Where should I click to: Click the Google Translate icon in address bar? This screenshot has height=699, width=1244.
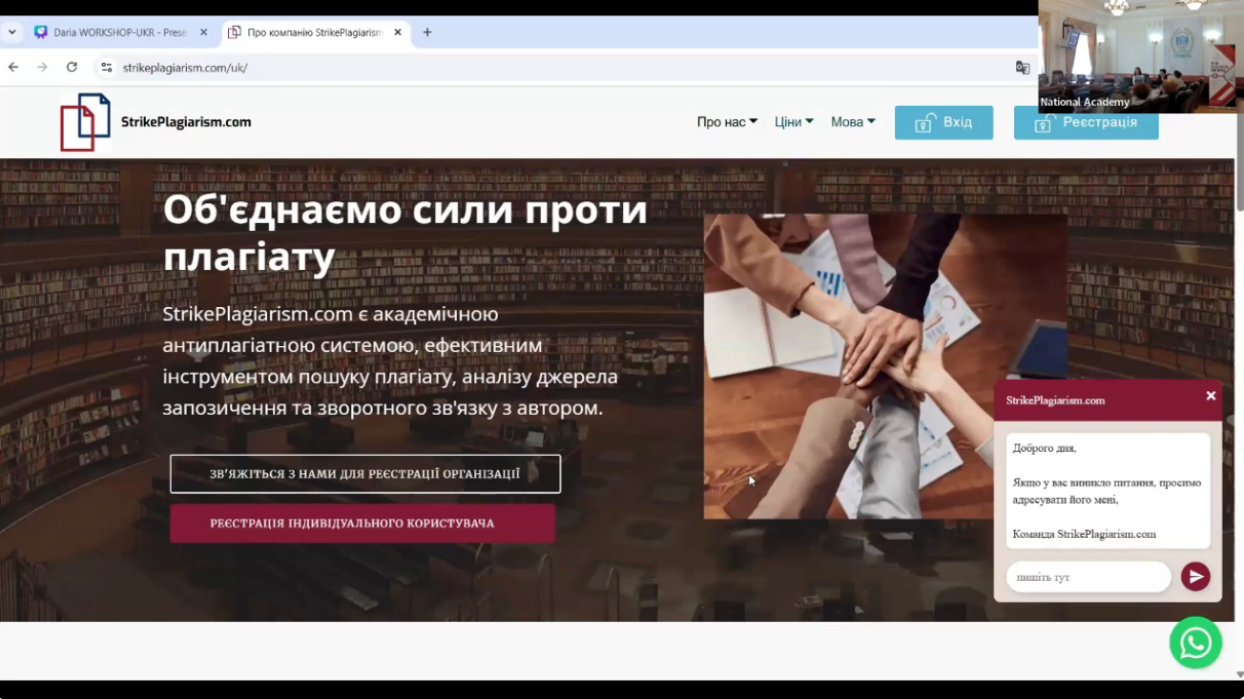click(1023, 67)
